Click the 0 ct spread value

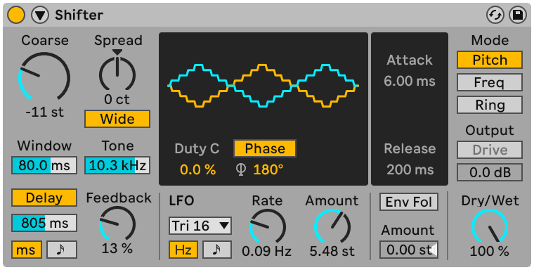tap(117, 100)
